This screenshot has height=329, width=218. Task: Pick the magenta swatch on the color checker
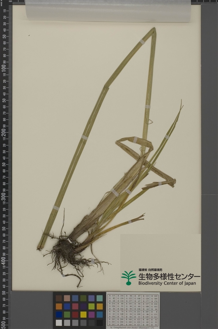point(92,314)
